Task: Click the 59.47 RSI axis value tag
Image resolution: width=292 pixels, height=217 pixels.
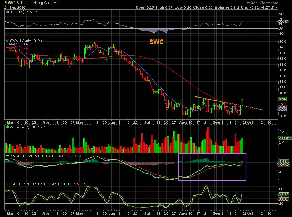Action: [283, 22]
